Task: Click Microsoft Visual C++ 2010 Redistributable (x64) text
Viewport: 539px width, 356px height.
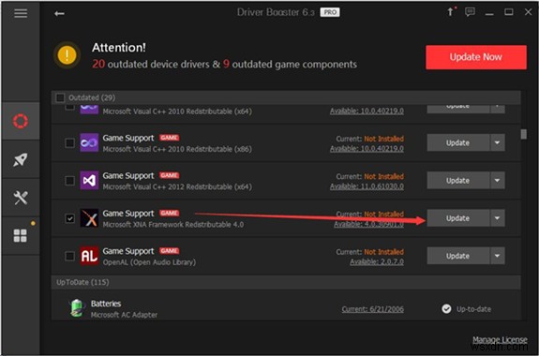Action: coord(177,111)
